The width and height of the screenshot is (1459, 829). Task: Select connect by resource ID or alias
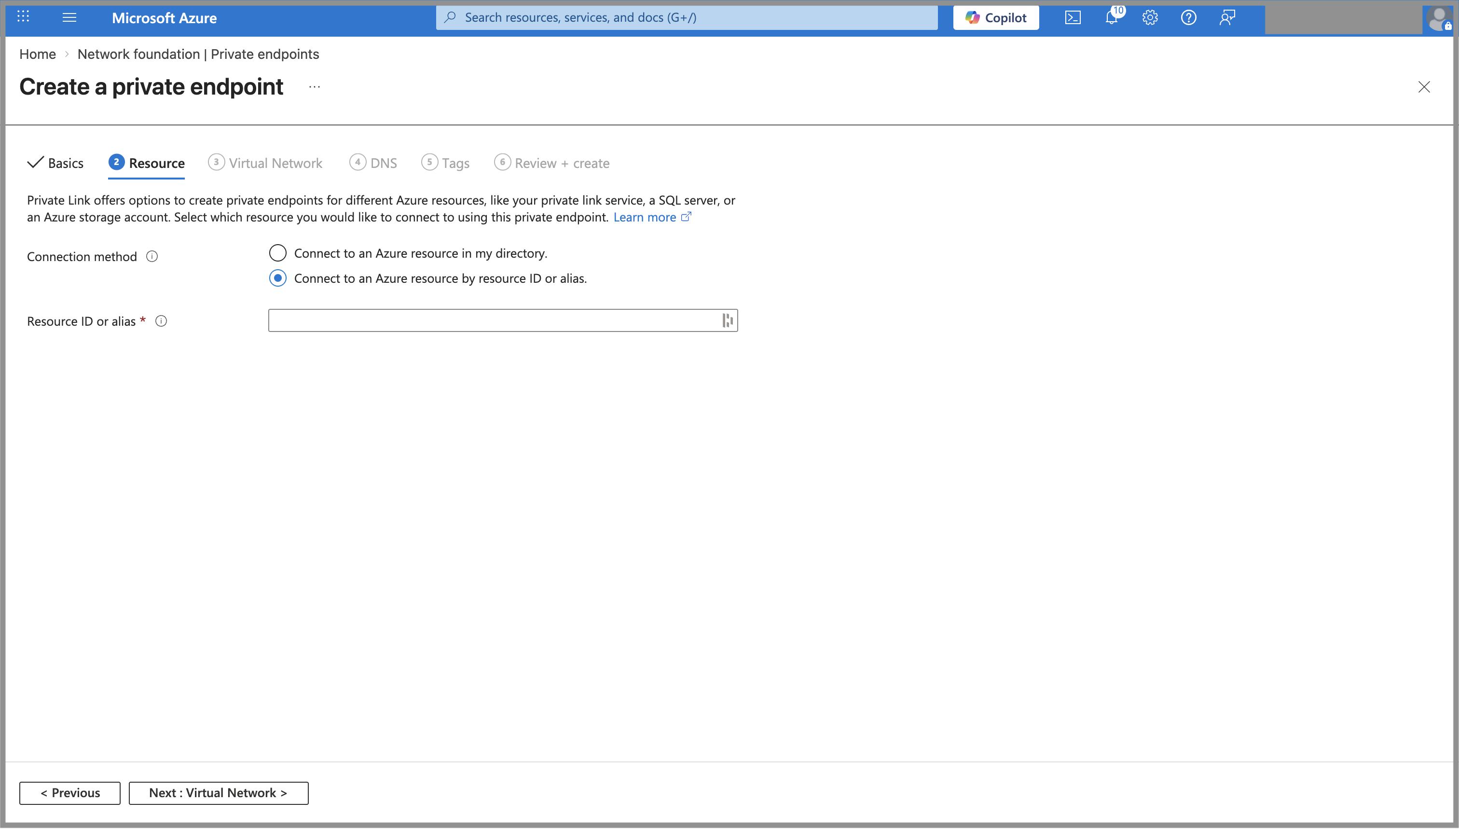tap(277, 278)
